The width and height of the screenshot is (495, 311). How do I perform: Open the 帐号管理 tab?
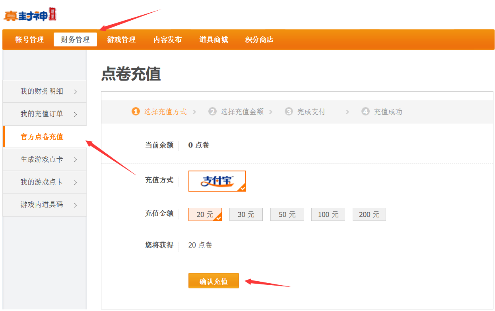(30, 40)
